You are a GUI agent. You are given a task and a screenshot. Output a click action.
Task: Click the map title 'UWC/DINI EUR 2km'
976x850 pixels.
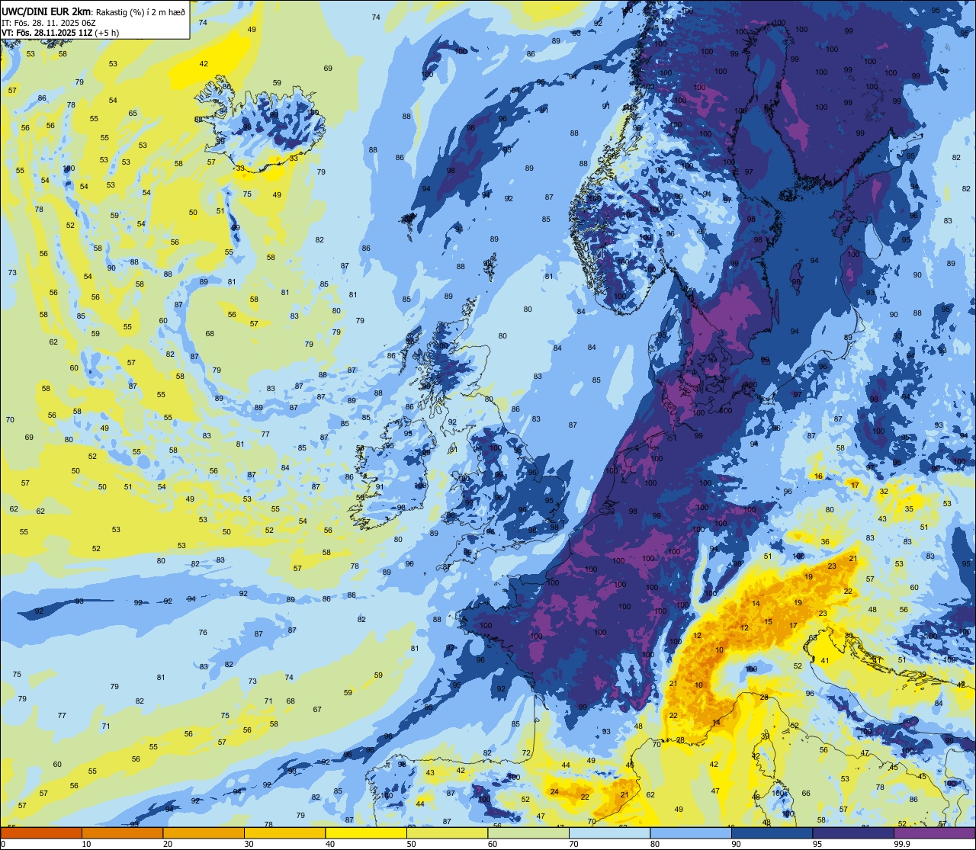pyautogui.click(x=47, y=12)
